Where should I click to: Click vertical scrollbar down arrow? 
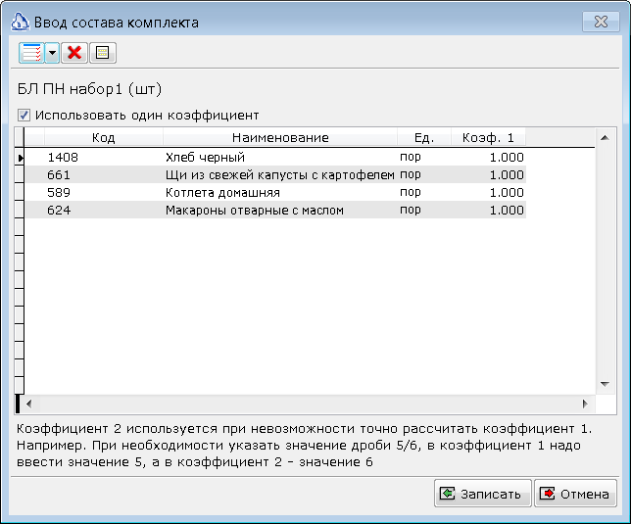(605, 384)
